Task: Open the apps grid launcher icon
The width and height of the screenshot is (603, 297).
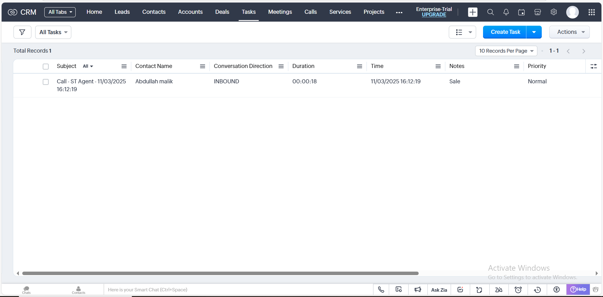Action: tap(592, 12)
